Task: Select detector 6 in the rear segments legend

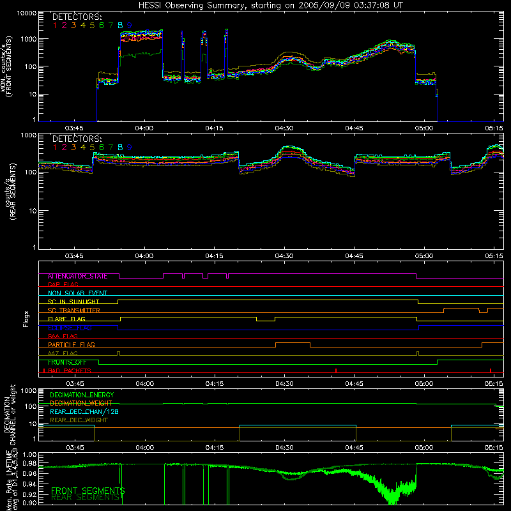Action: tap(102, 148)
